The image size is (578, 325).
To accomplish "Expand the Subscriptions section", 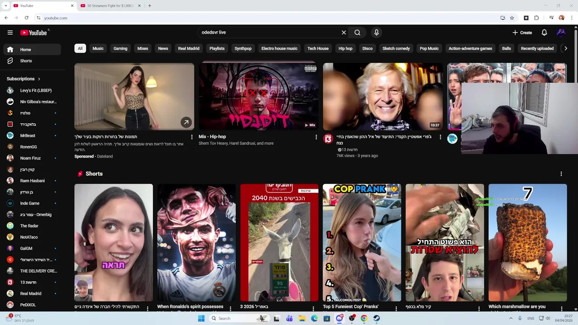I will (23, 79).
